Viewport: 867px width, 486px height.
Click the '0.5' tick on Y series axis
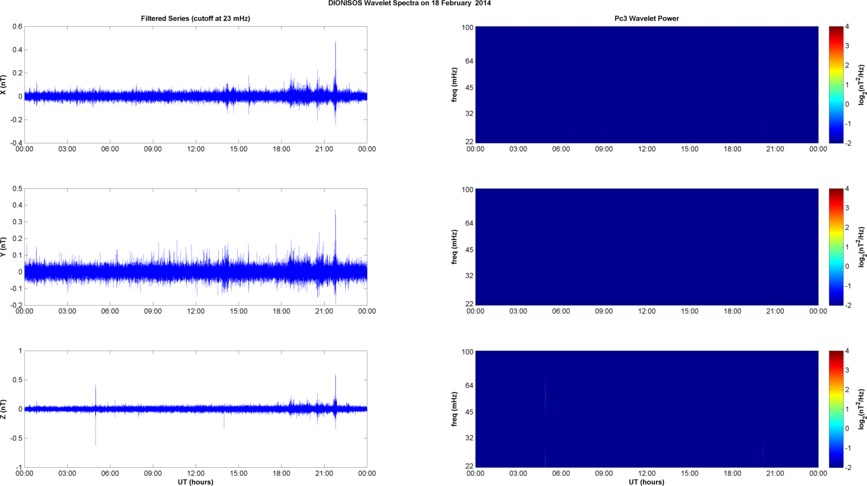coord(17,189)
